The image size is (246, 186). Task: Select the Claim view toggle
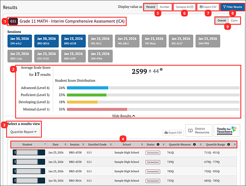point(234,20)
